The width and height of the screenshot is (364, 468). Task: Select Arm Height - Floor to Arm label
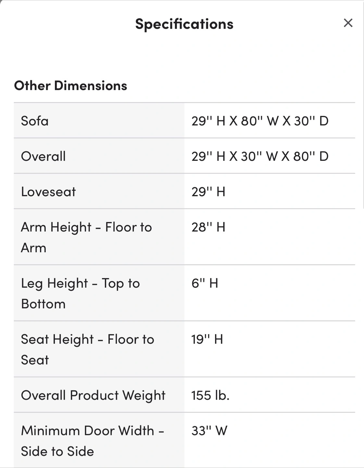click(86, 237)
